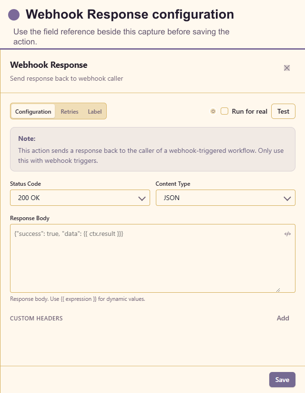
Task: Save the webhook response action
Action: coord(282,380)
